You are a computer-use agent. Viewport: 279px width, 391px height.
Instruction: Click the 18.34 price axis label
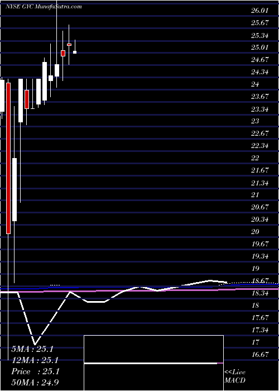coord(260,293)
